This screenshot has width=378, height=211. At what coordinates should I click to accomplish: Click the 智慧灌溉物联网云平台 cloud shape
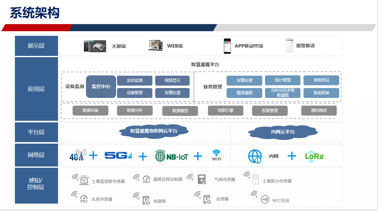(154, 131)
